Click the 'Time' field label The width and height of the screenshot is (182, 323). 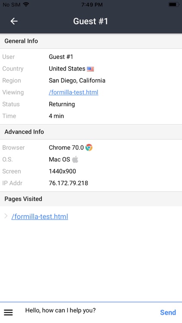click(x=9, y=116)
